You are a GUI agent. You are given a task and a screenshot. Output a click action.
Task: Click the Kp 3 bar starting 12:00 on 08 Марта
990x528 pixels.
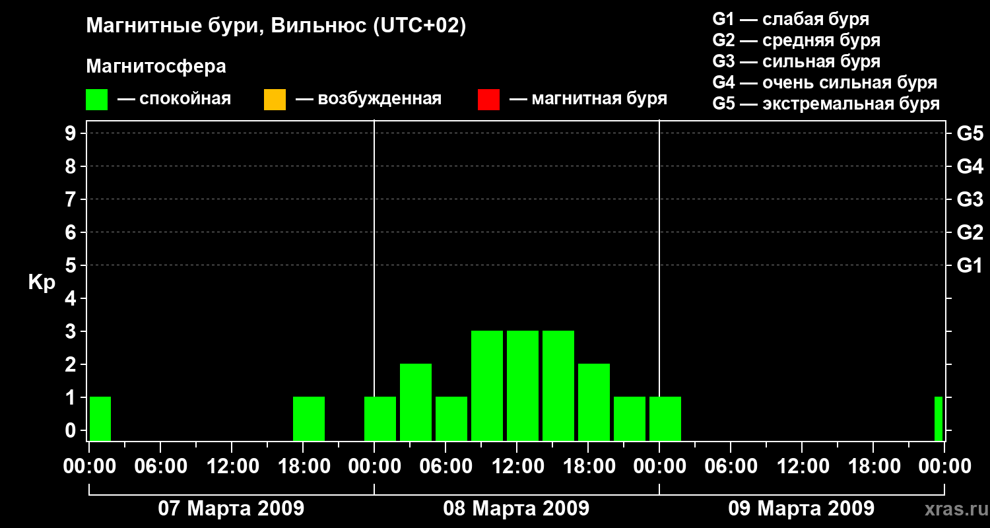pyautogui.click(x=523, y=385)
